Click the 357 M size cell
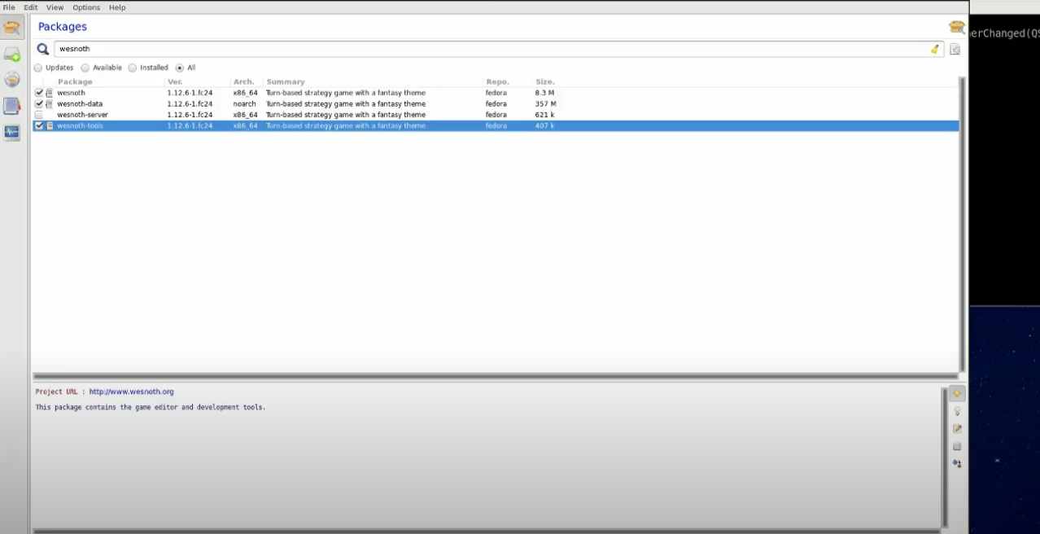Image resolution: width=1040 pixels, height=534 pixels. coord(545,104)
